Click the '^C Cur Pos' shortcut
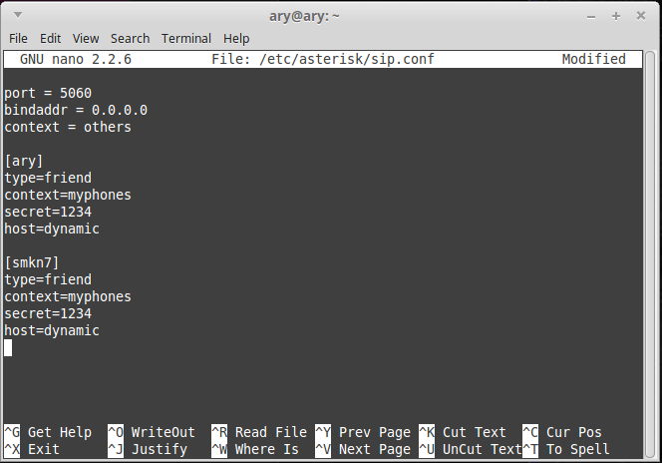Image resolution: width=662 pixels, height=463 pixels. [x=562, y=432]
